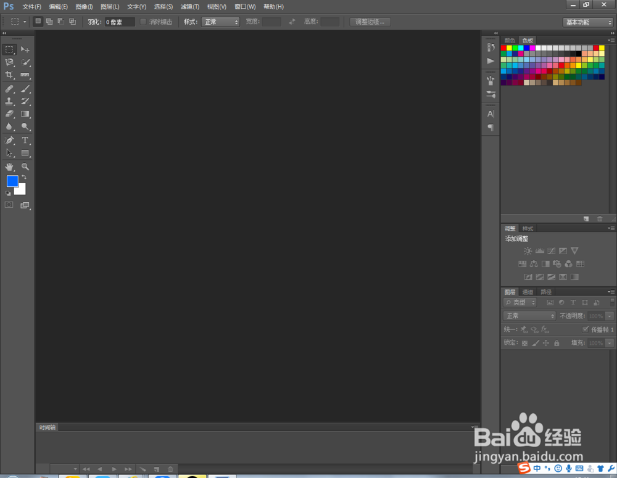The height and width of the screenshot is (478, 617).
Task: Select the History Brush tool
Action: coord(25,102)
